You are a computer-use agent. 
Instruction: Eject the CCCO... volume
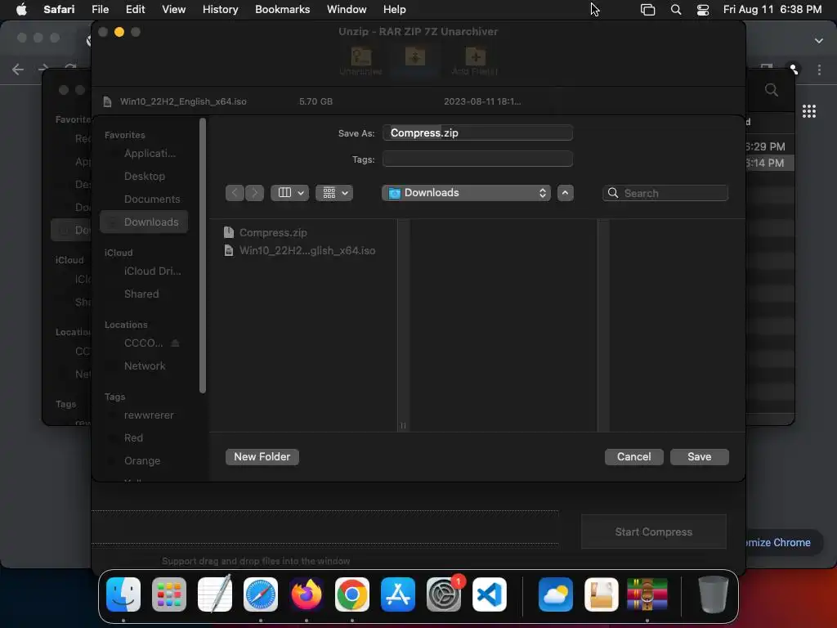tap(175, 343)
